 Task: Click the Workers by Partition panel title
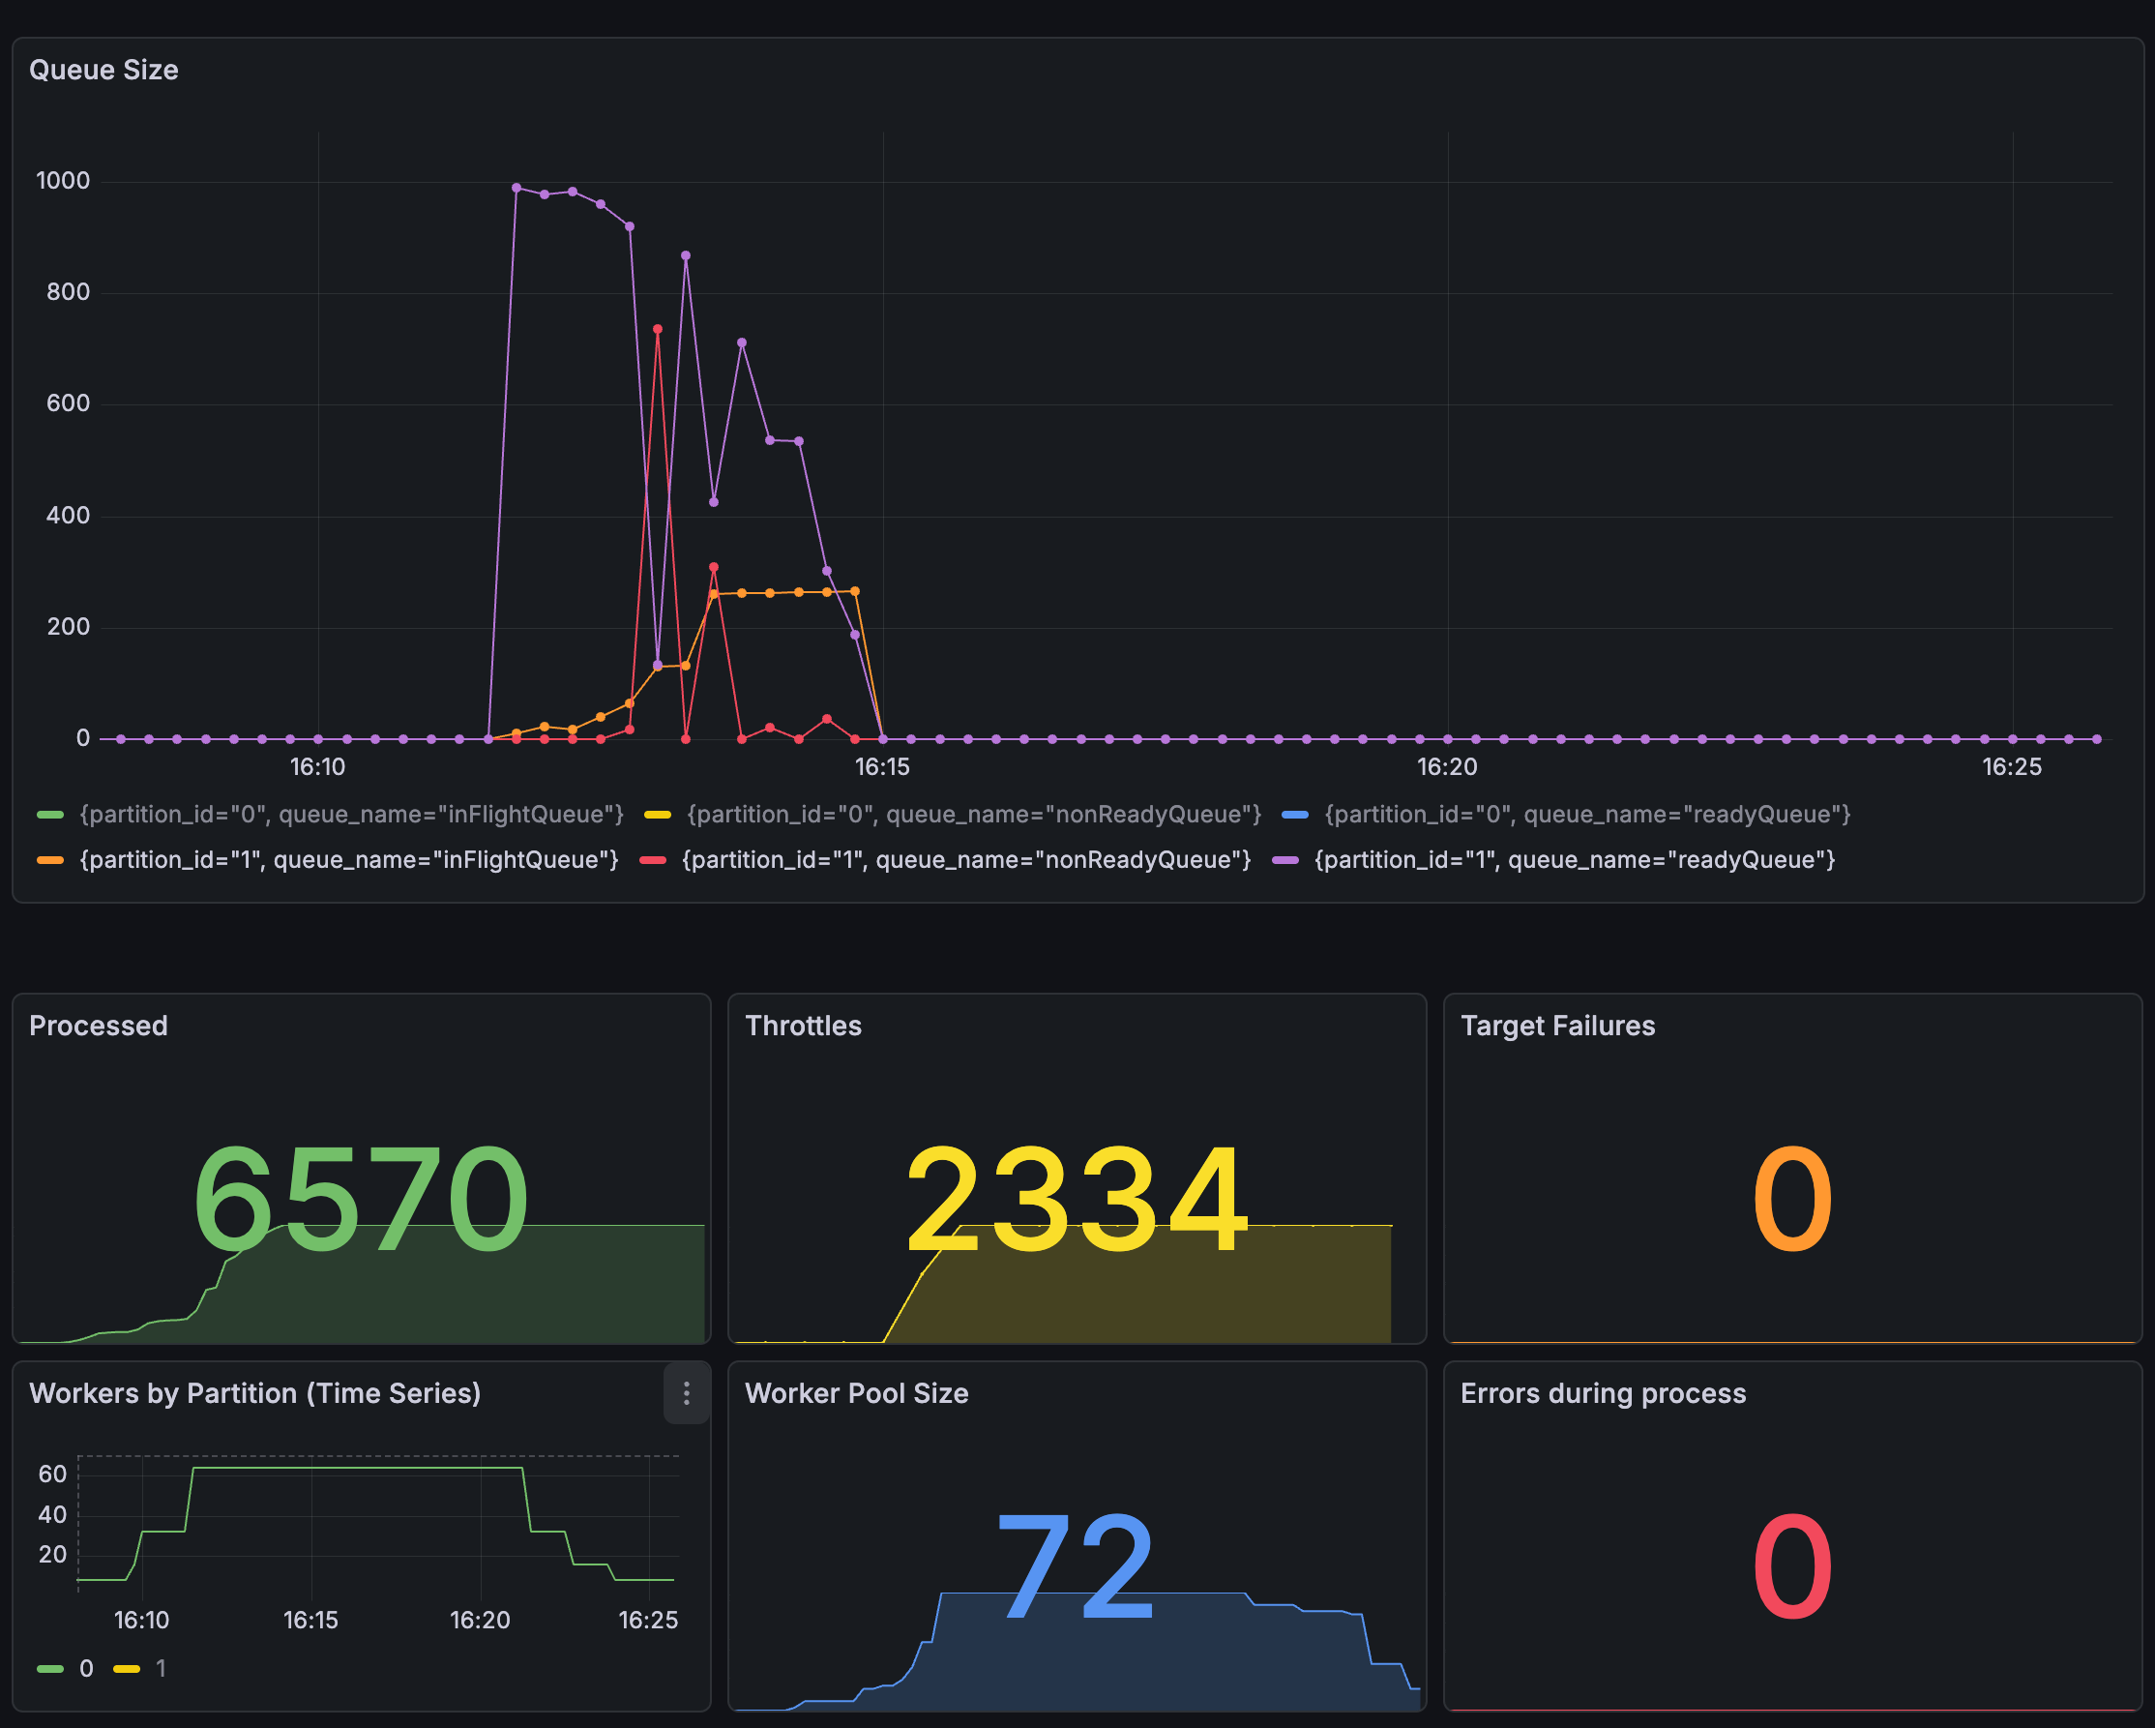(255, 1393)
